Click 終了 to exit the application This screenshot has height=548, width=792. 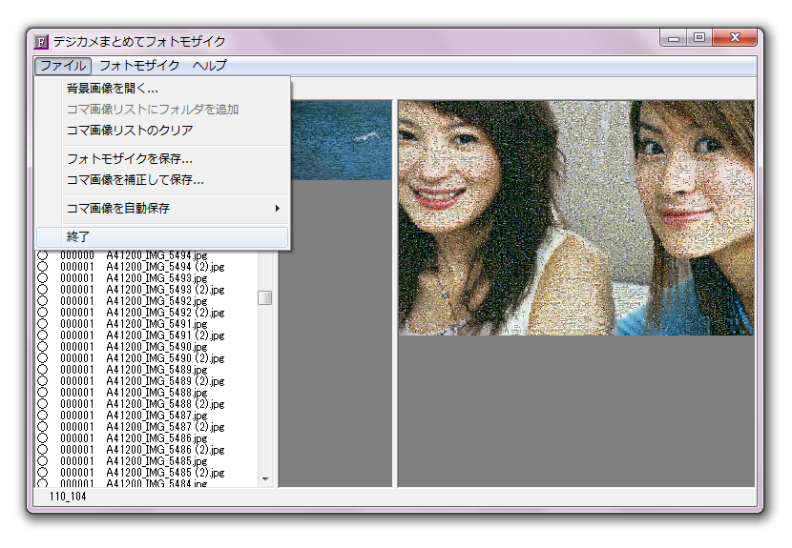78,236
